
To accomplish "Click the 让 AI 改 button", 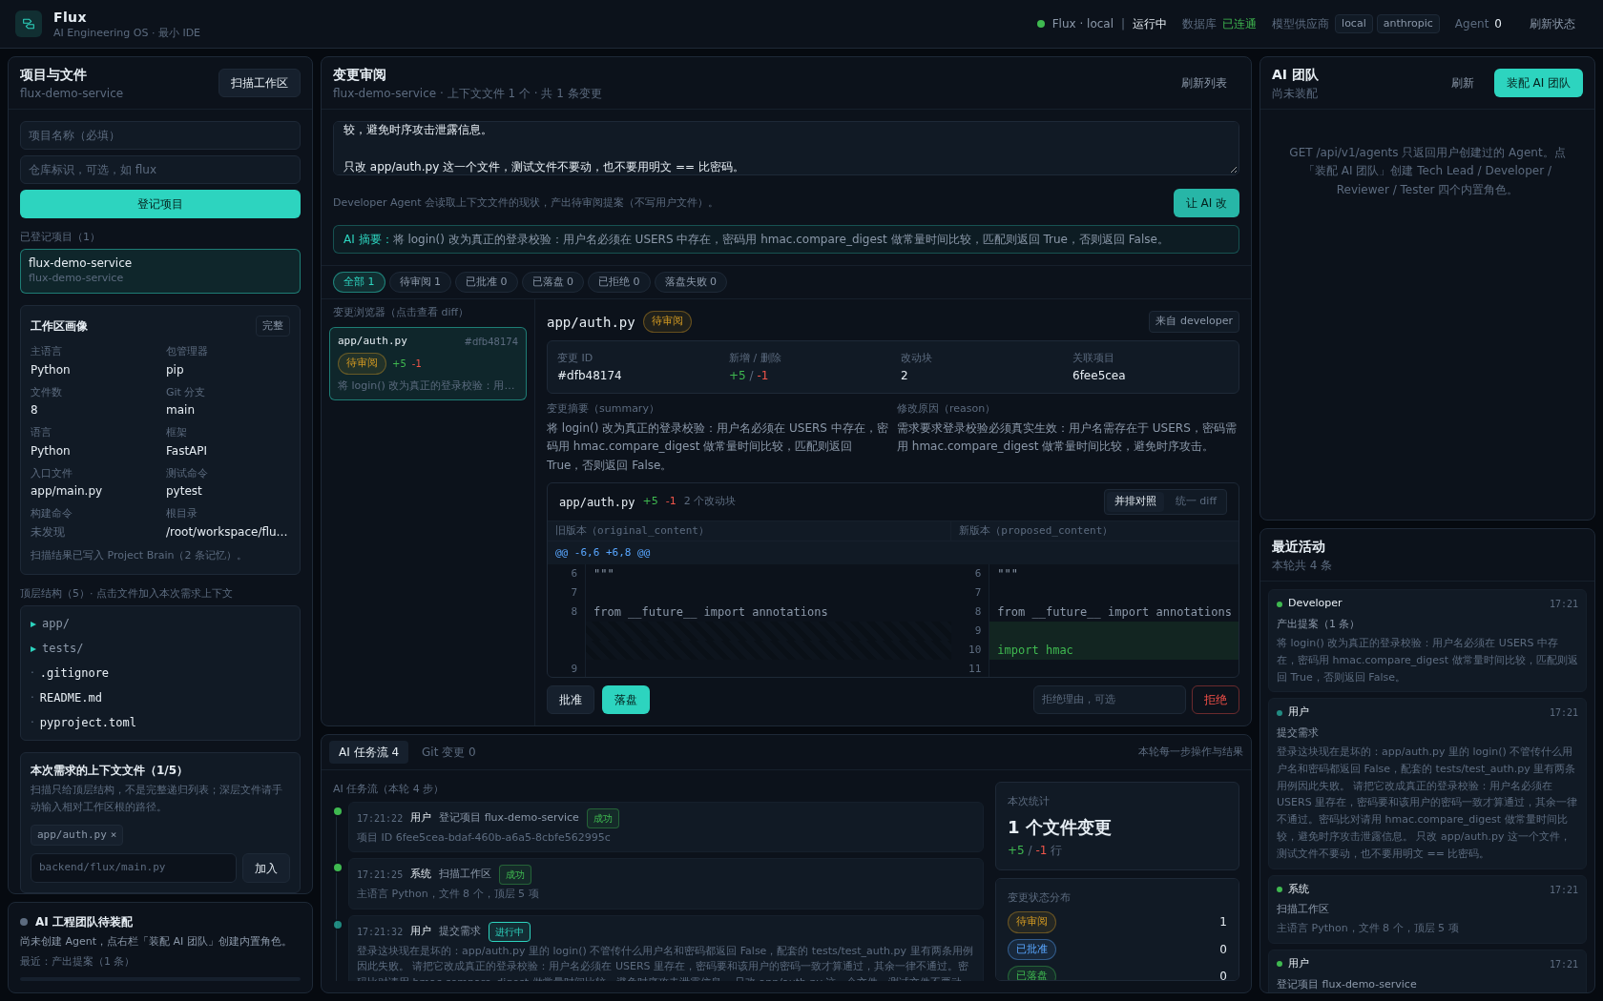I will tap(1206, 203).
